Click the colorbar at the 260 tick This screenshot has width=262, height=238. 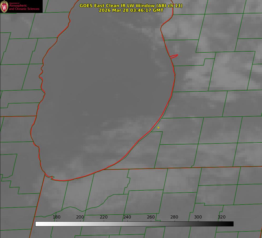coord(151,224)
